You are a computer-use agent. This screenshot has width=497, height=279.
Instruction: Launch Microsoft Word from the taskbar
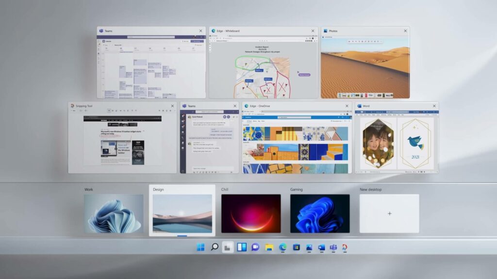[x=322, y=248]
